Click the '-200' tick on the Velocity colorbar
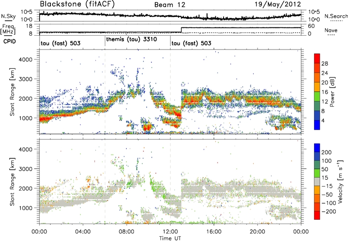The width and height of the screenshot is (348, 241). tap(328, 211)
